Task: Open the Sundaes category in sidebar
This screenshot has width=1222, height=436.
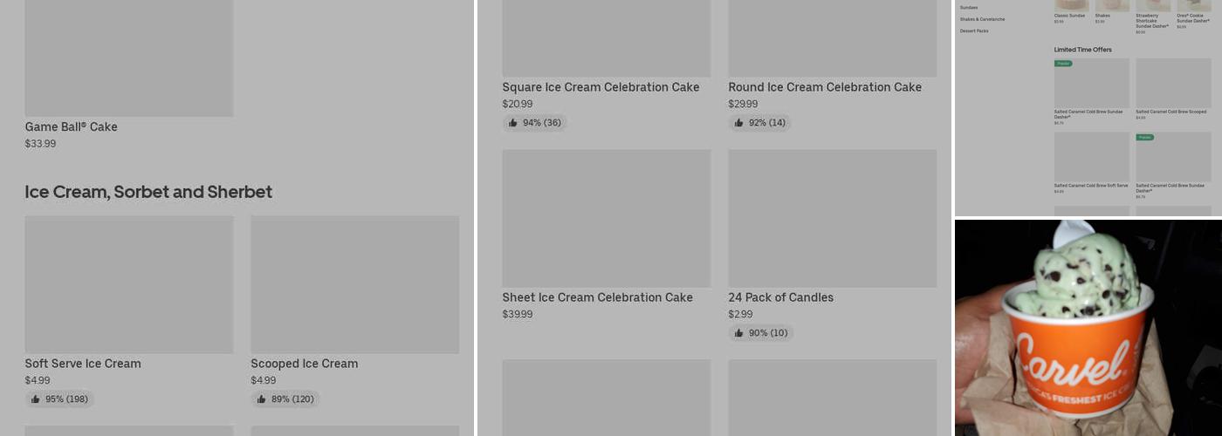Action: pyautogui.click(x=969, y=7)
